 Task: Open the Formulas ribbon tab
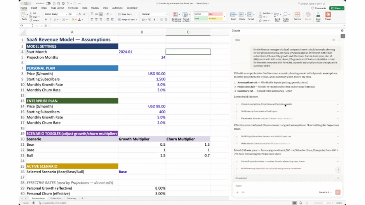73,8
